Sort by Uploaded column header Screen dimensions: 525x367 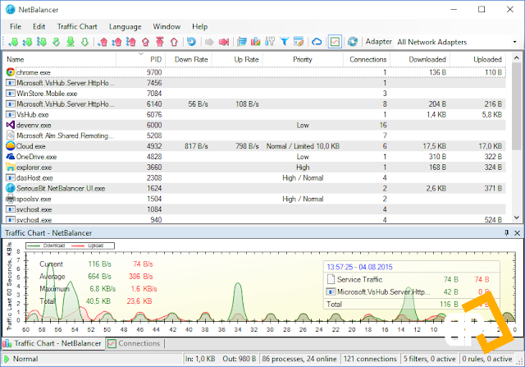coord(477,60)
